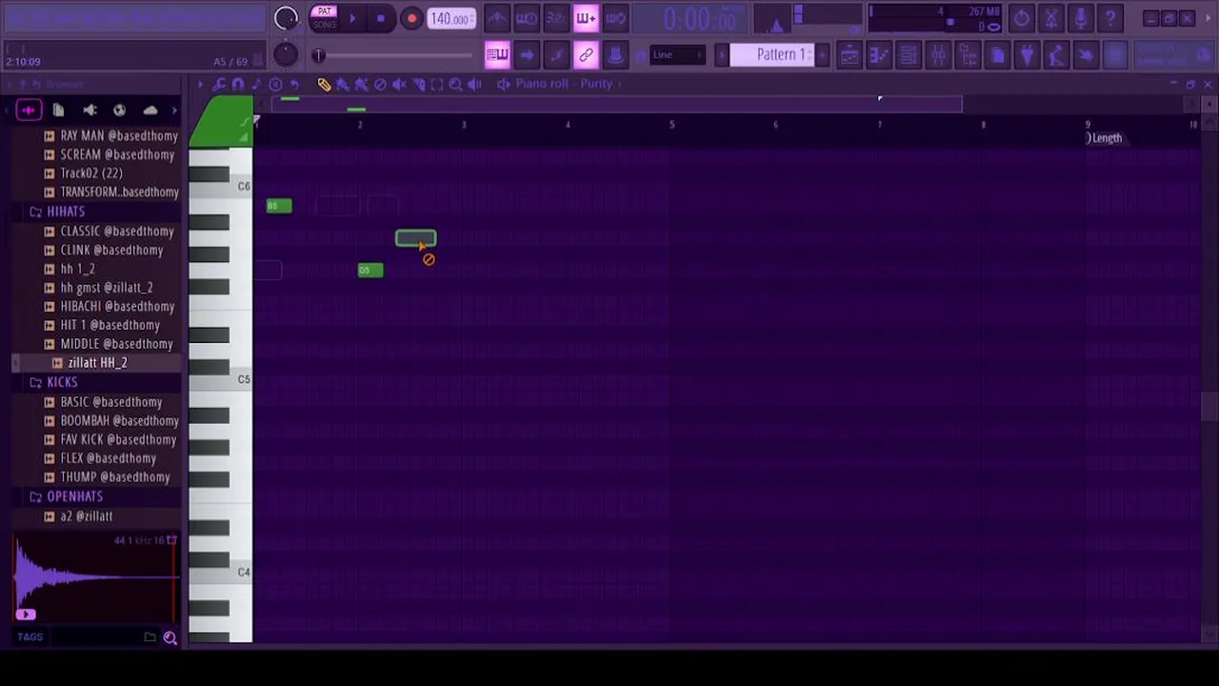Screen dimensions: 1219x686
Task: Select sample zillatt HH_2
Action: click(97, 363)
